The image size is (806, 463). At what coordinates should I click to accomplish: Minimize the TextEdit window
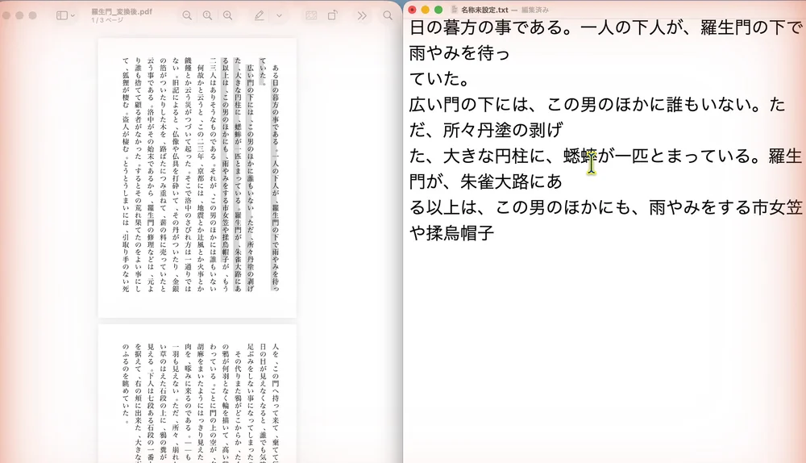pos(425,9)
